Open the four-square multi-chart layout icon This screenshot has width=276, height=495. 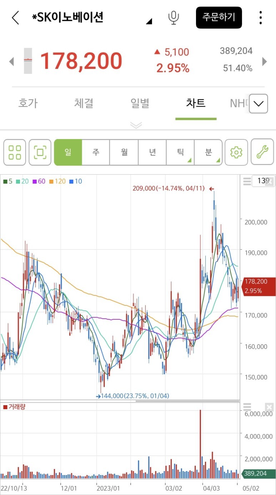coord(15,152)
